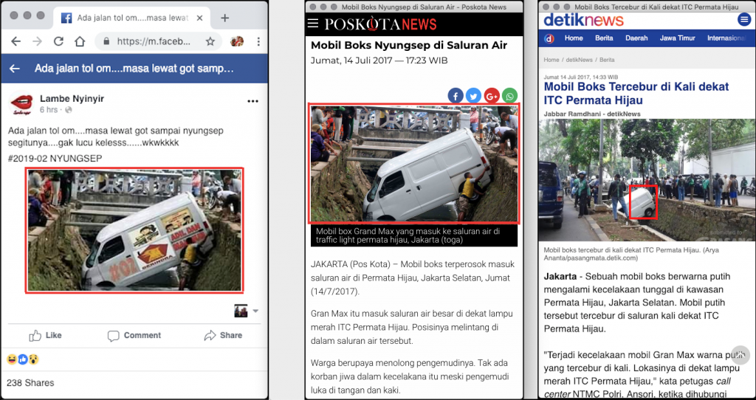
Task: Share the Lambe Nyinyir post
Action: coord(223,335)
